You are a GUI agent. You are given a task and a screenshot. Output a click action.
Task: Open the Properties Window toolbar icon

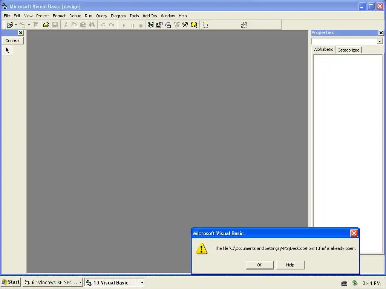159,25
